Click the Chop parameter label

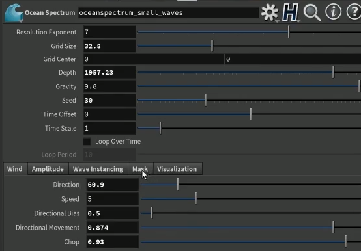click(x=72, y=242)
